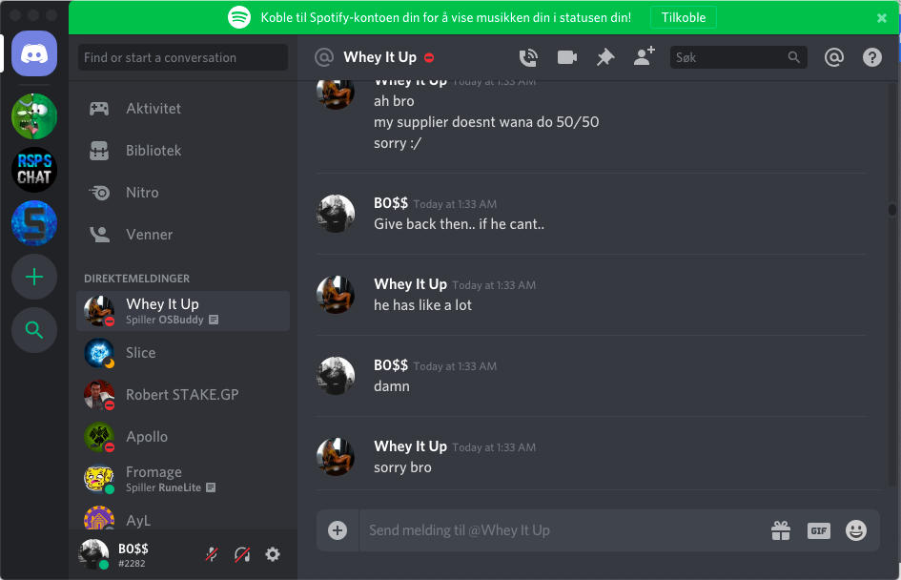The image size is (901, 580).
Task: Open Aktivitet tab
Action: 183,109
